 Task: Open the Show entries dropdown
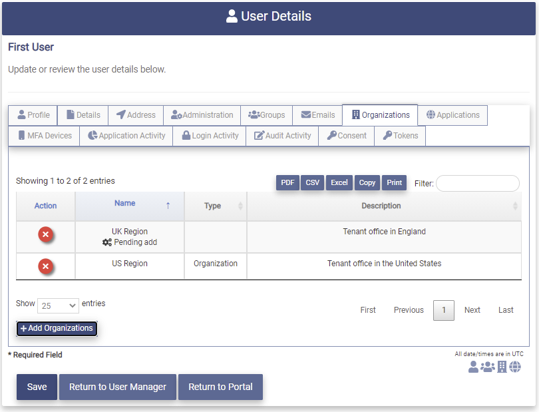(x=58, y=306)
